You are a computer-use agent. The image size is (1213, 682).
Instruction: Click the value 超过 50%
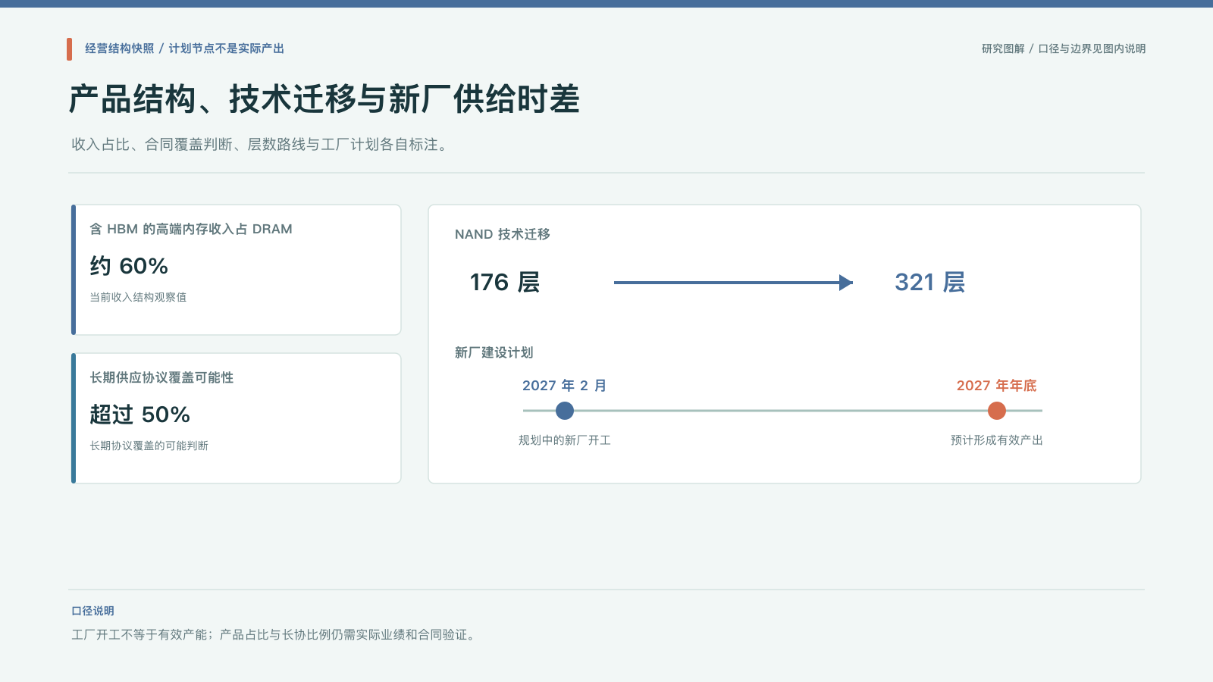click(x=139, y=415)
